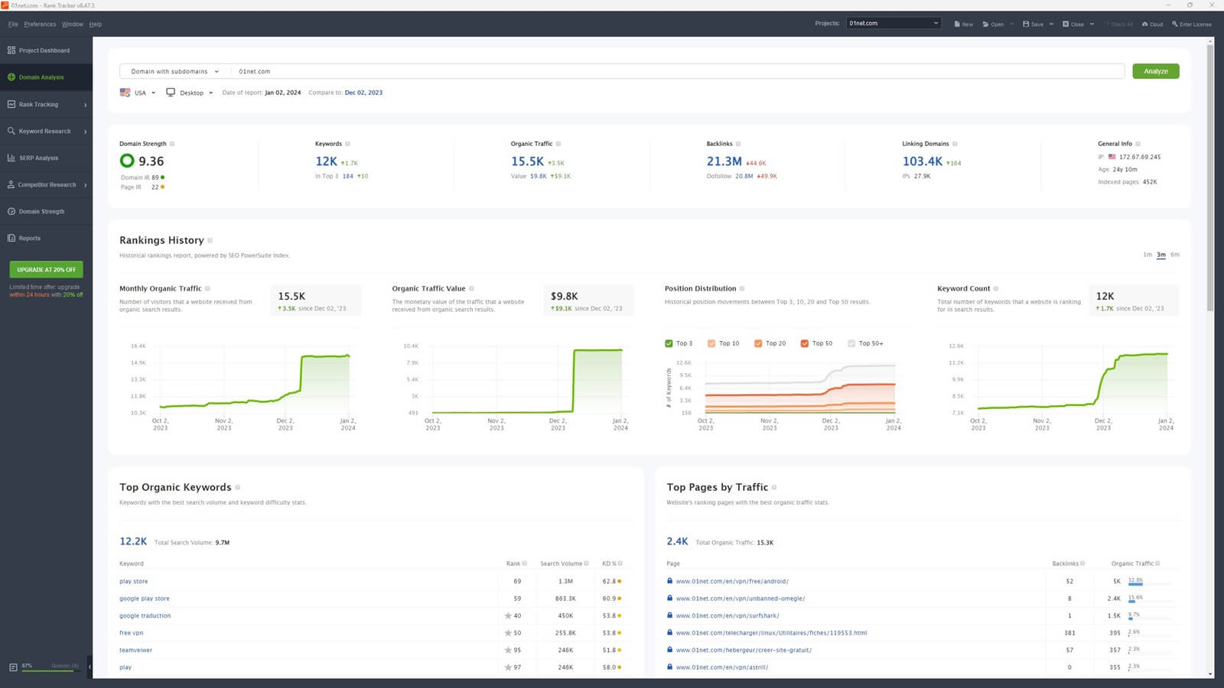This screenshot has height=688, width=1224.
Task: Open the Help menu
Action: [96, 24]
